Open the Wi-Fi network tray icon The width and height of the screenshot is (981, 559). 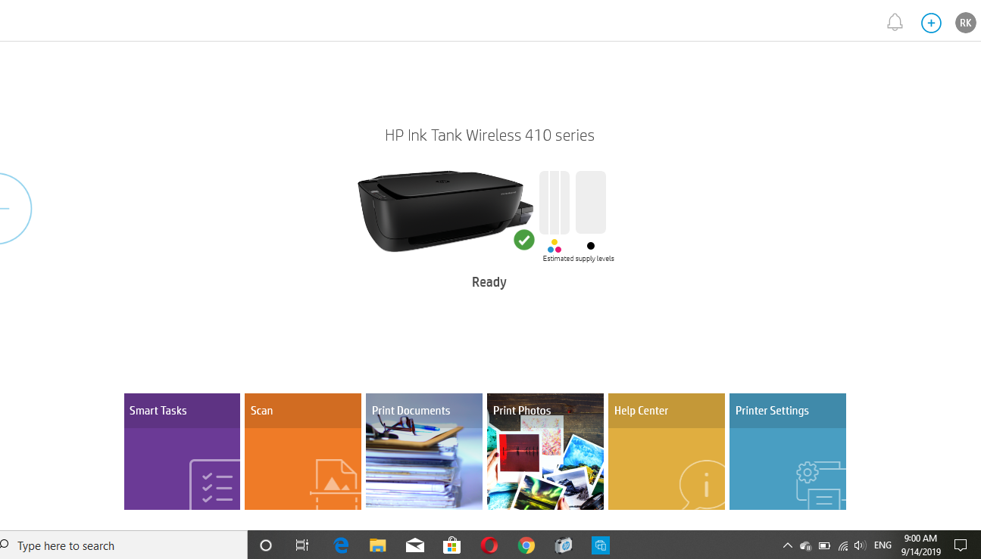tap(842, 545)
